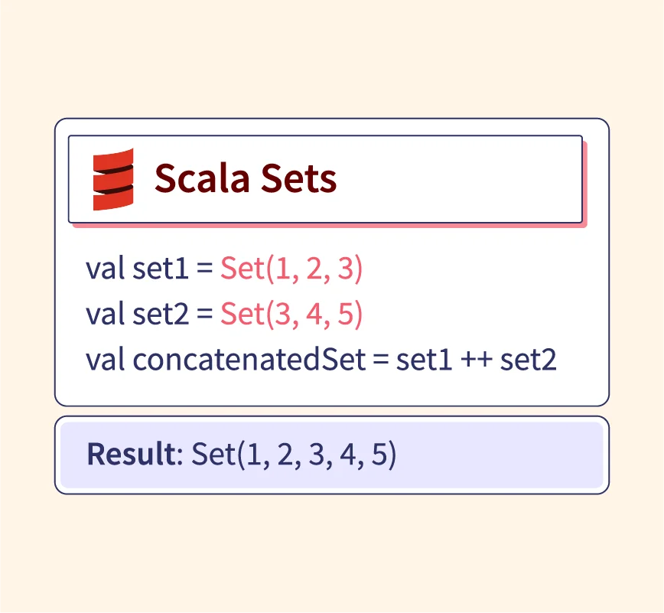Image resolution: width=664 pixels, height=613 pixels.
Task: Click the equals sign after concatenatedSet
Action: [x=381, y=360]
